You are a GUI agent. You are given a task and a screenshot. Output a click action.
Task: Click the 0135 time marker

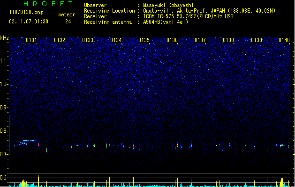click(144, 40)
